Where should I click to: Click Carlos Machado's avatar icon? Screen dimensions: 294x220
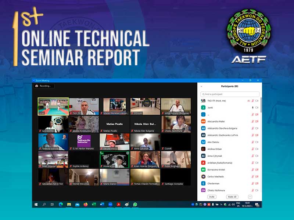click(x=203, y=177)
